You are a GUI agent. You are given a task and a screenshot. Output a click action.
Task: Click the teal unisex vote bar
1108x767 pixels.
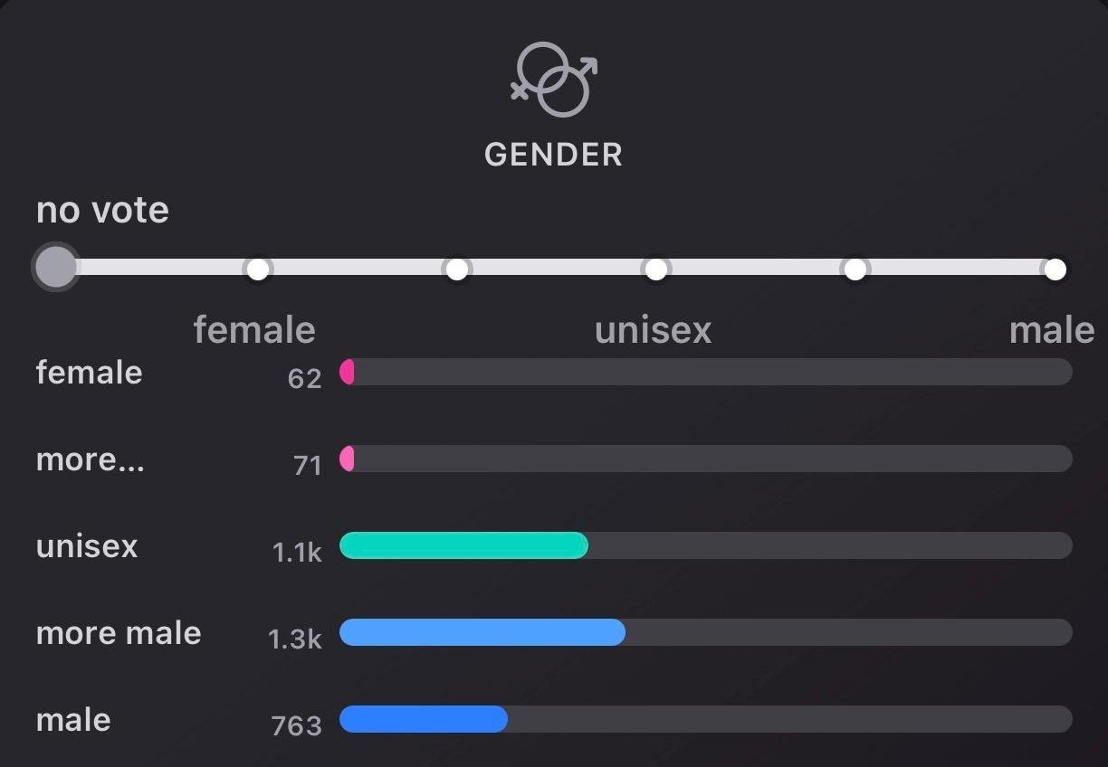(x=463, y=545)
